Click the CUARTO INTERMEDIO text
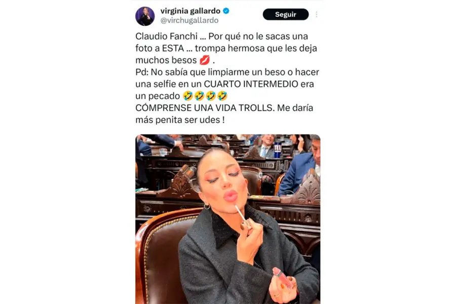This screenshot has width=456, height=304. (251, 84)
